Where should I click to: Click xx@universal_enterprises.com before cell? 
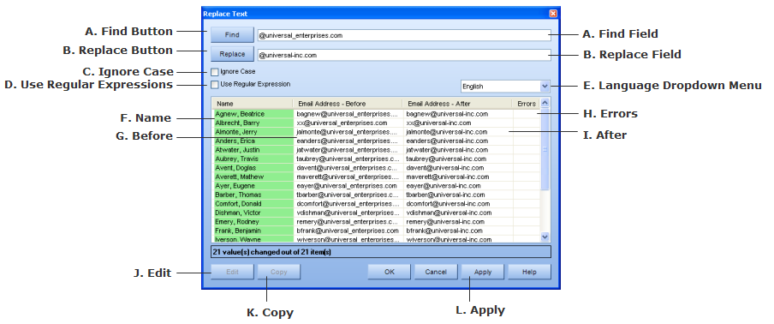(348, 123)
